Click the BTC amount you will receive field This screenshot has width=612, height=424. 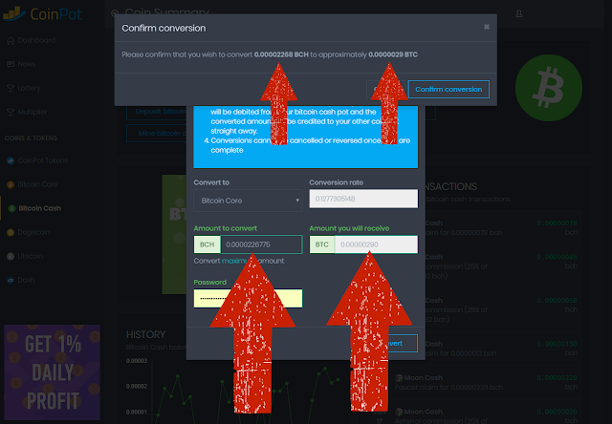pyautogui.click(x=376, y=244)
